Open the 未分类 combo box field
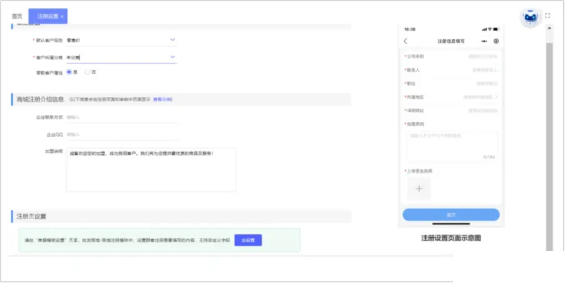This screenshot has height=283, width=565. [x=122, y=57]
